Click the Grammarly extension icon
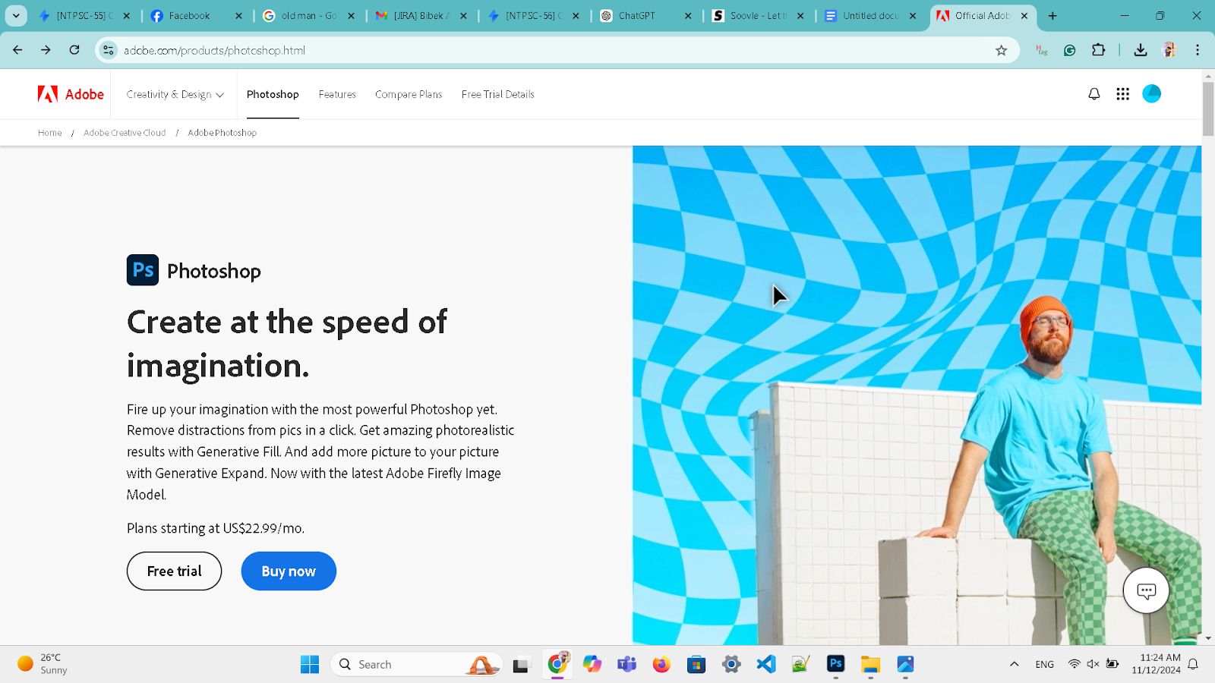The height and width of the screenshot is (683, 1215). click(1070, 50)
